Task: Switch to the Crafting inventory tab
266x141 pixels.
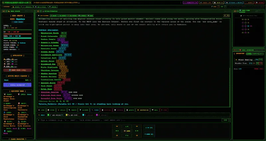Action: 255,54
